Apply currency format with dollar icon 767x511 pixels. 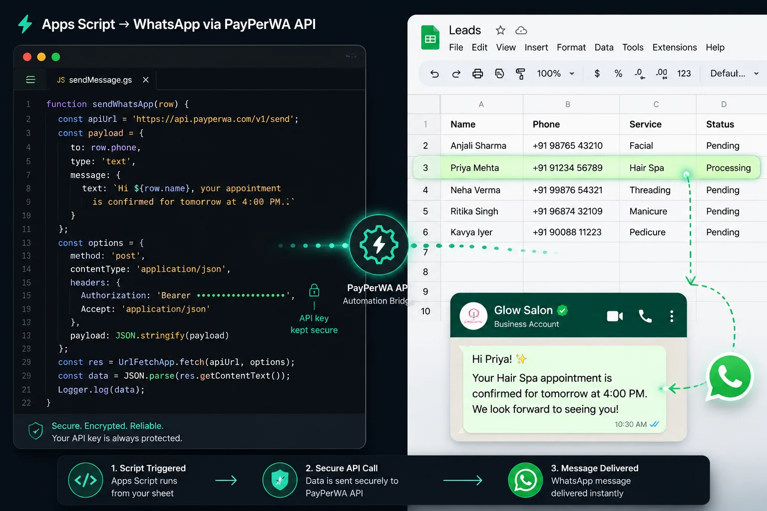(597, 74)
